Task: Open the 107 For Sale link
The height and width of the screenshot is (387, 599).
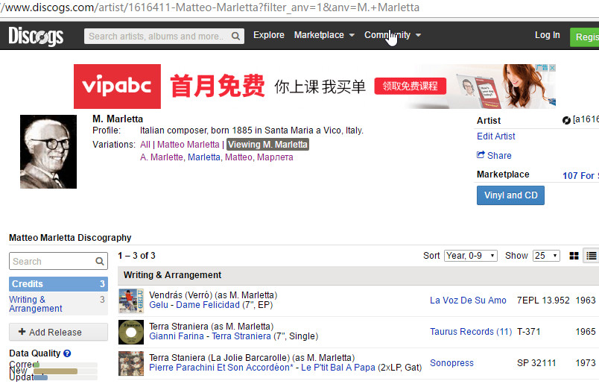Action: click(580, 175)
